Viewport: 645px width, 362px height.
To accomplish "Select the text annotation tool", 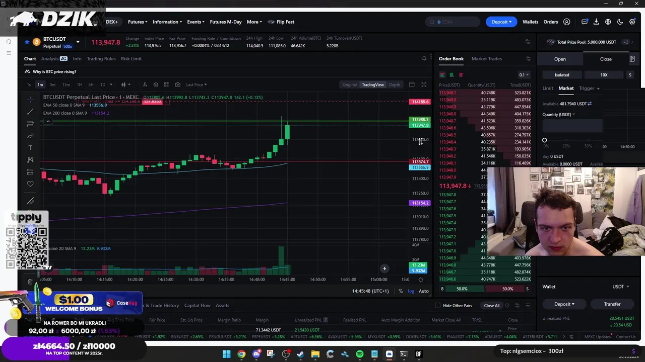I will pos(30,148).
